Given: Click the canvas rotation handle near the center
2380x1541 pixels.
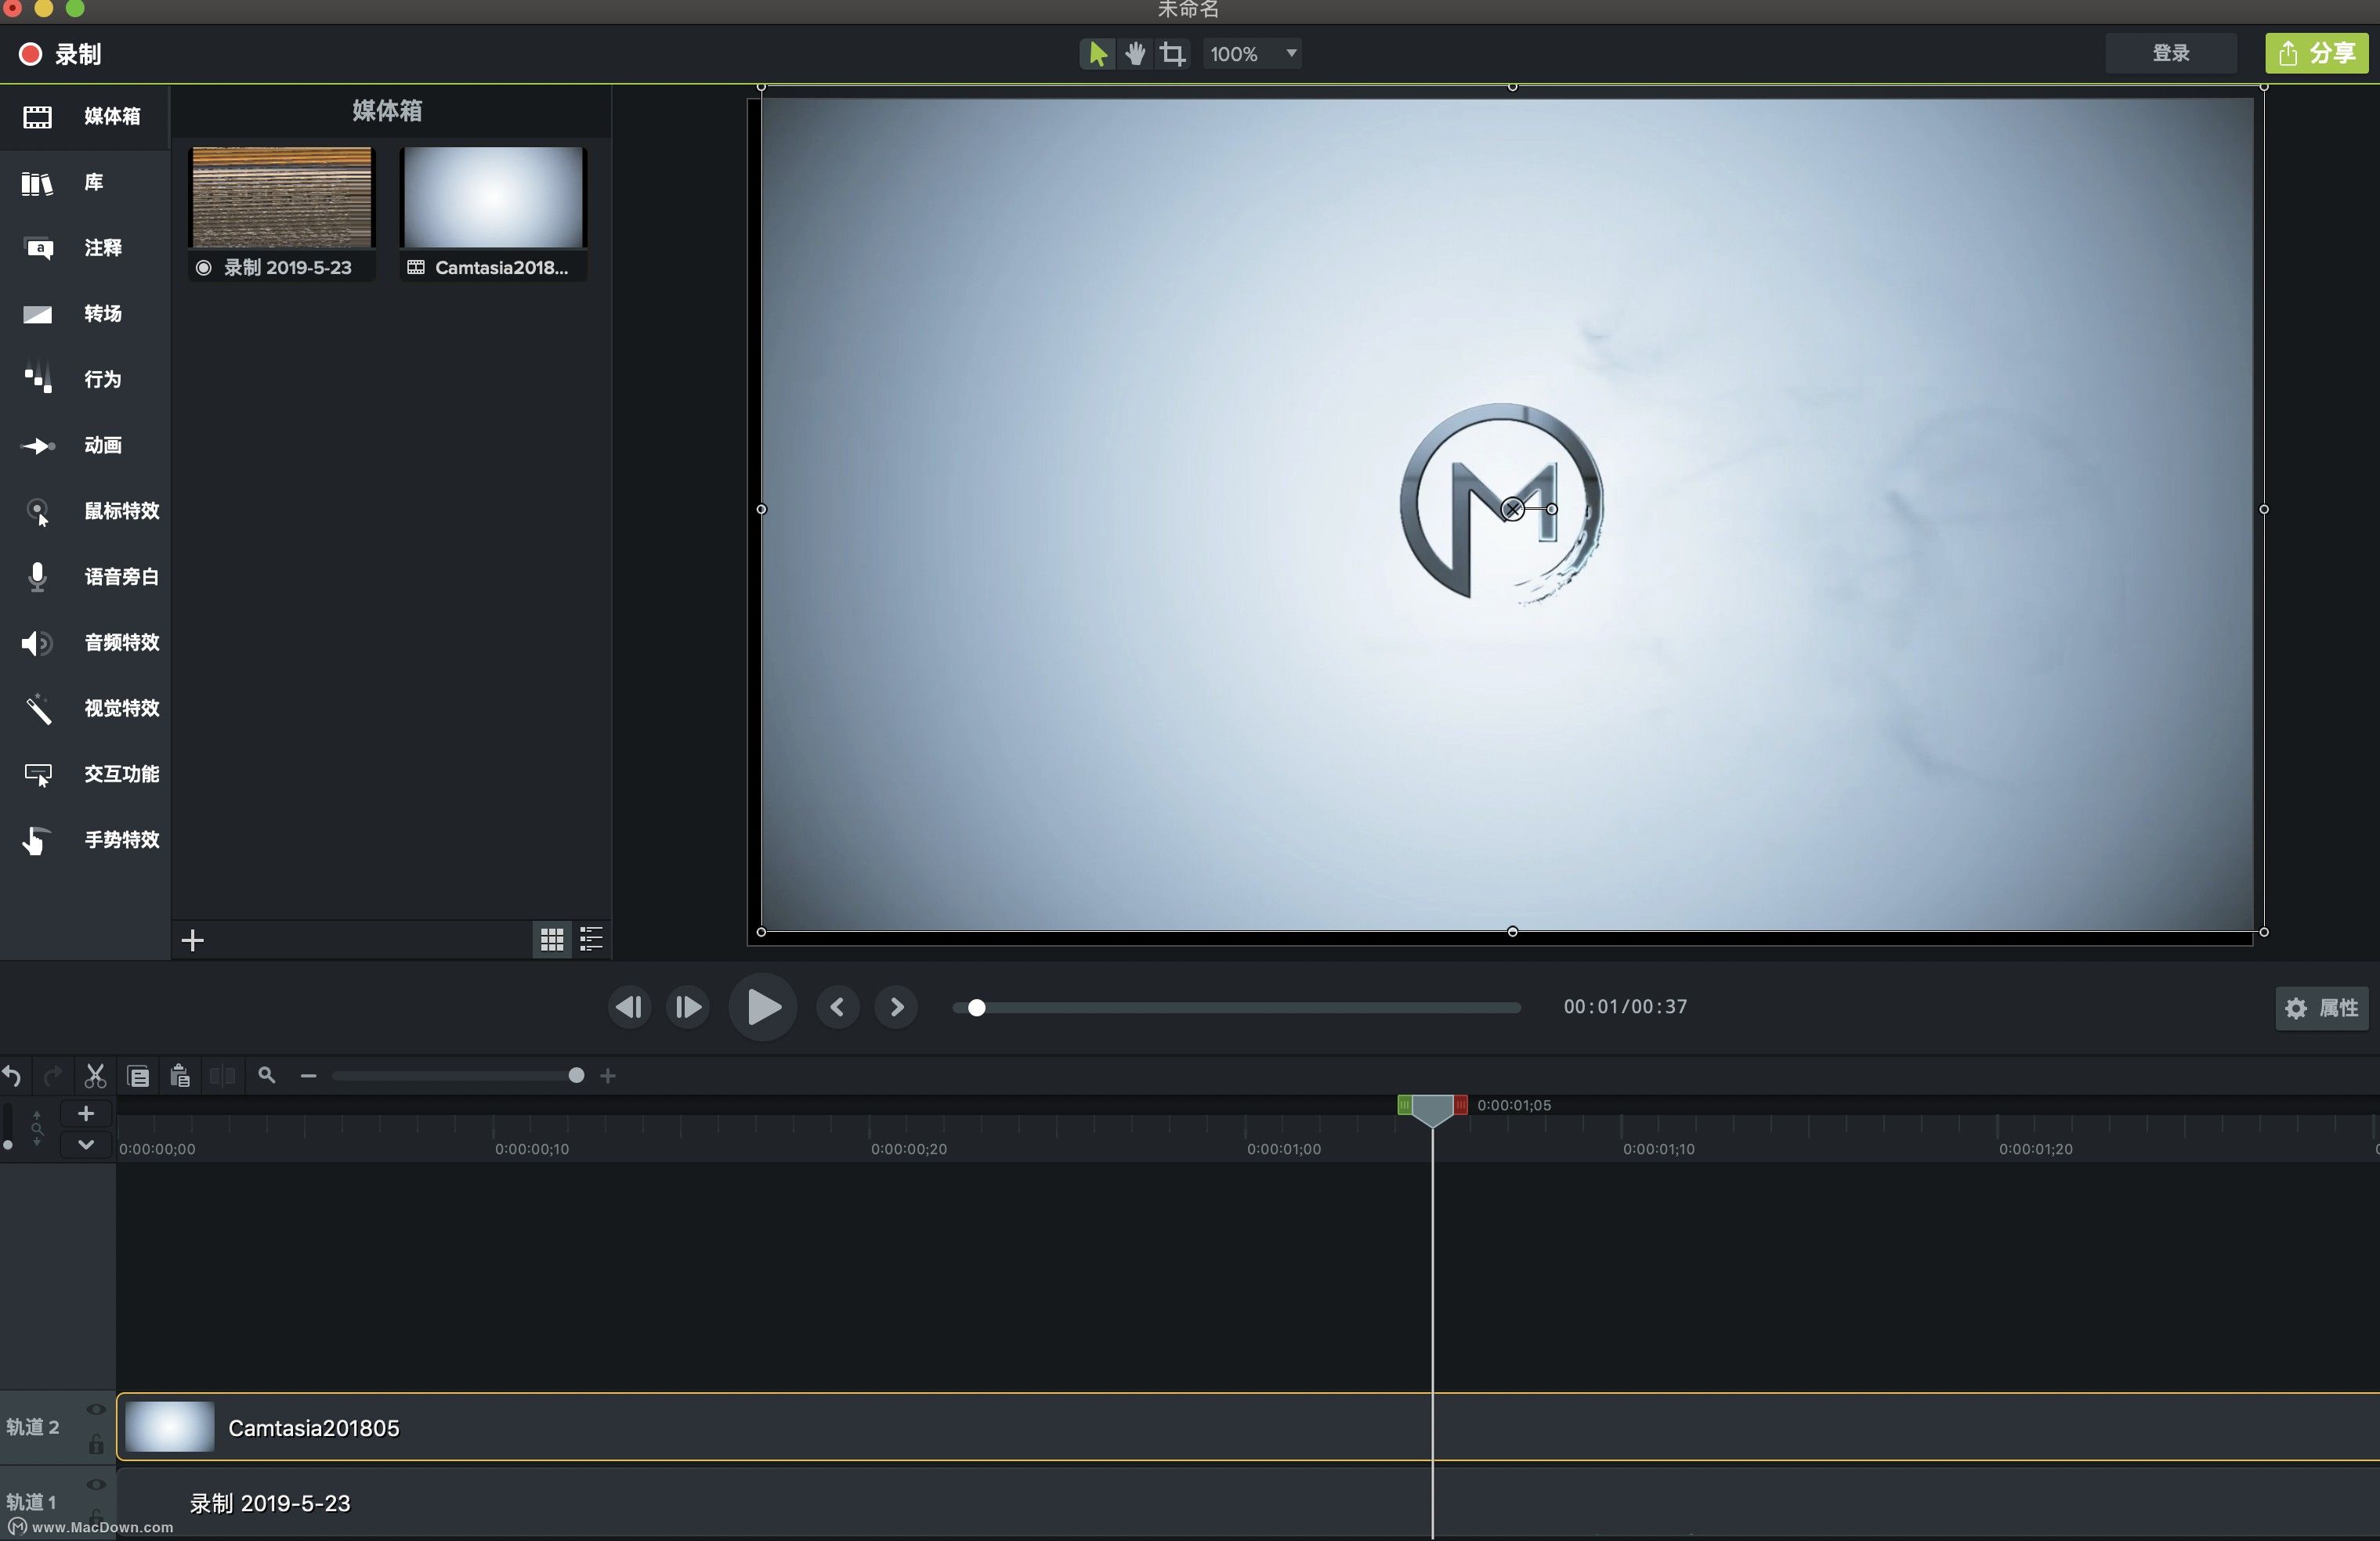Looking at the screenshot, I should click(x=1552, y=510).
